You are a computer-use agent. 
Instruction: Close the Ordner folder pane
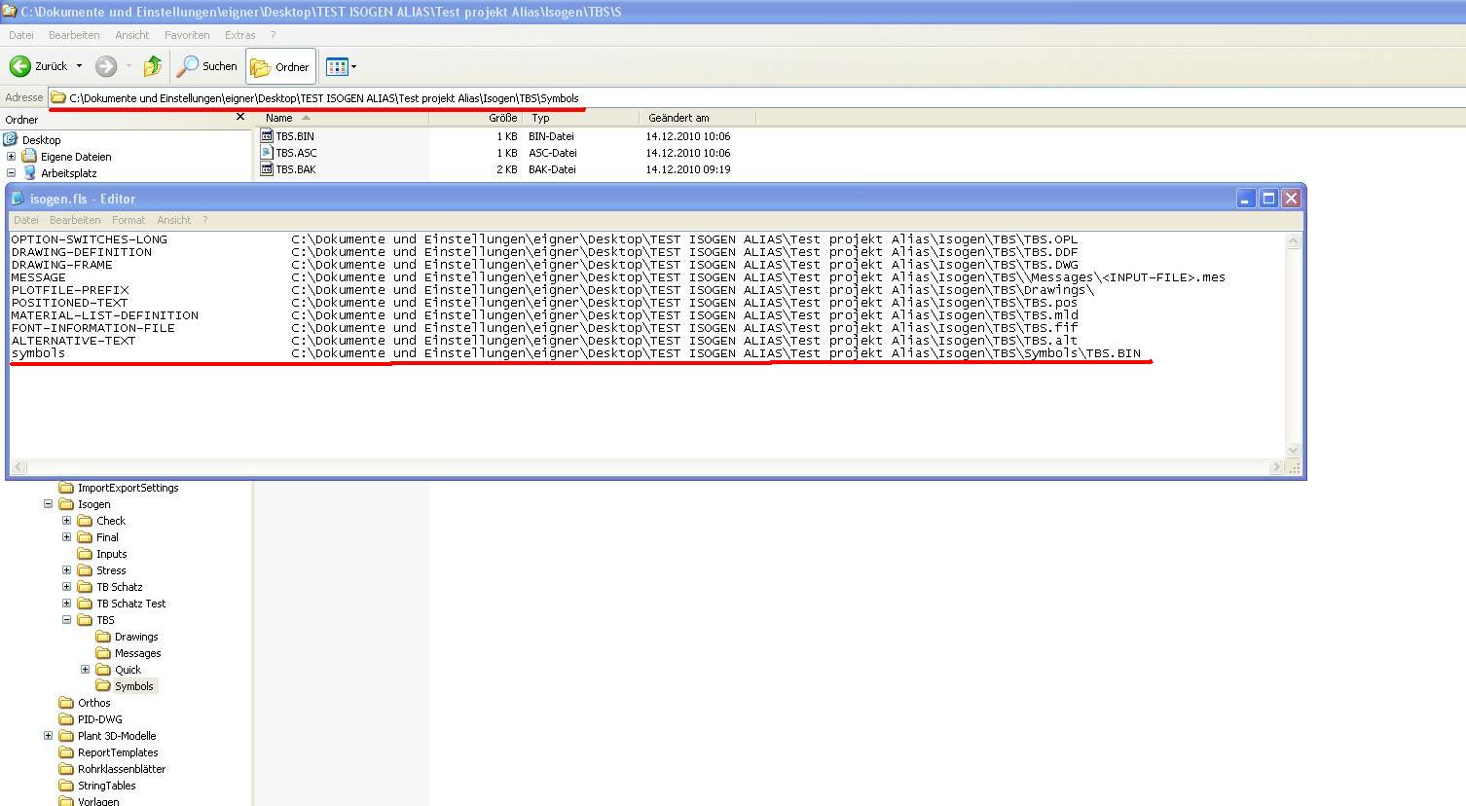240,117
